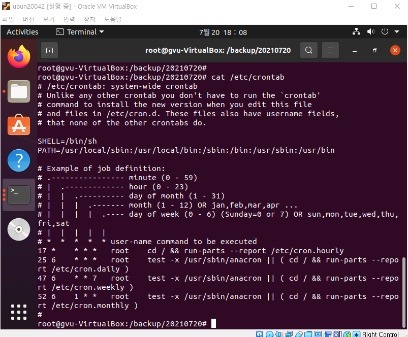This screenshot has height=337, width=408.
Task: Open the Terminal app menu dropdown
Action: (x=80, y=31)
